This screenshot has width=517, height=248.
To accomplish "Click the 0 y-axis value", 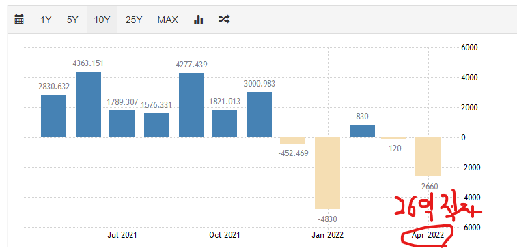I will (463, 138).
